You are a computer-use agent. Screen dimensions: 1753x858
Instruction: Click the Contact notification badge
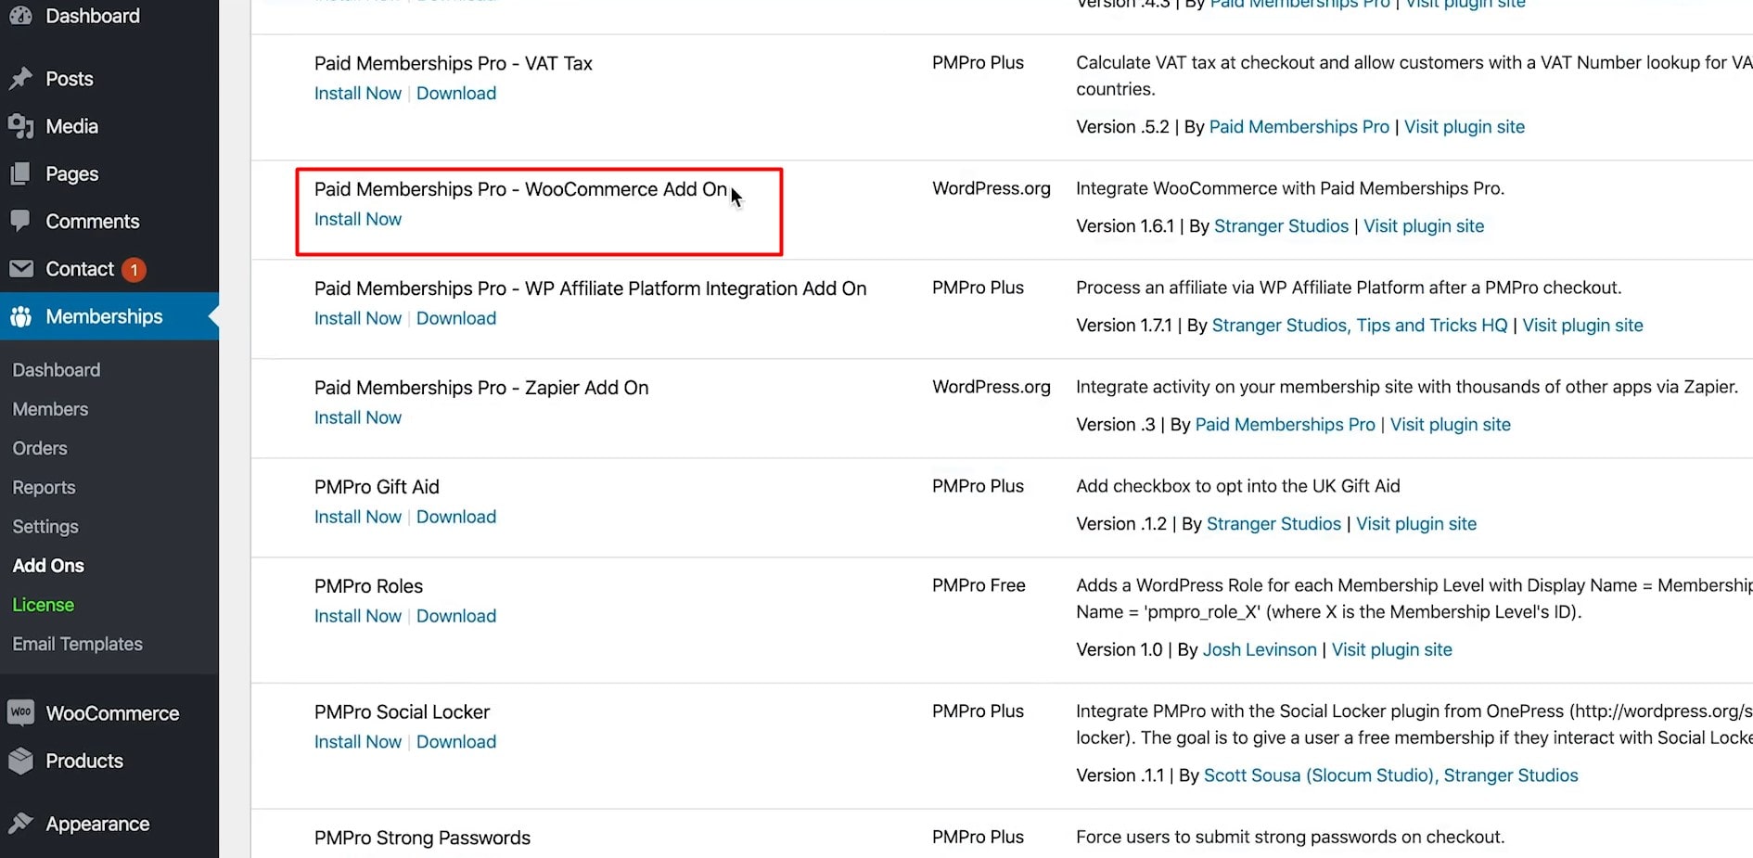tap(134, 270)
